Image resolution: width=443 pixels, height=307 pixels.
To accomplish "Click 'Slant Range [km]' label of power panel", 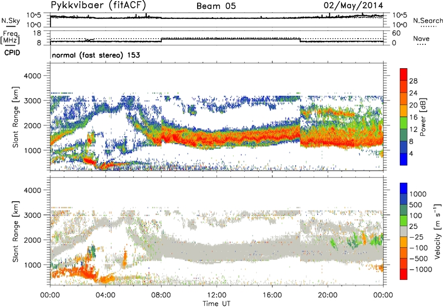I will tap(16, 117).
